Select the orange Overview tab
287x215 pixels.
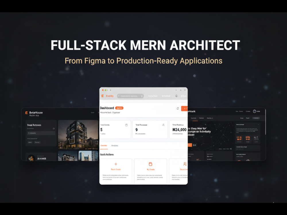pos(104,146)
